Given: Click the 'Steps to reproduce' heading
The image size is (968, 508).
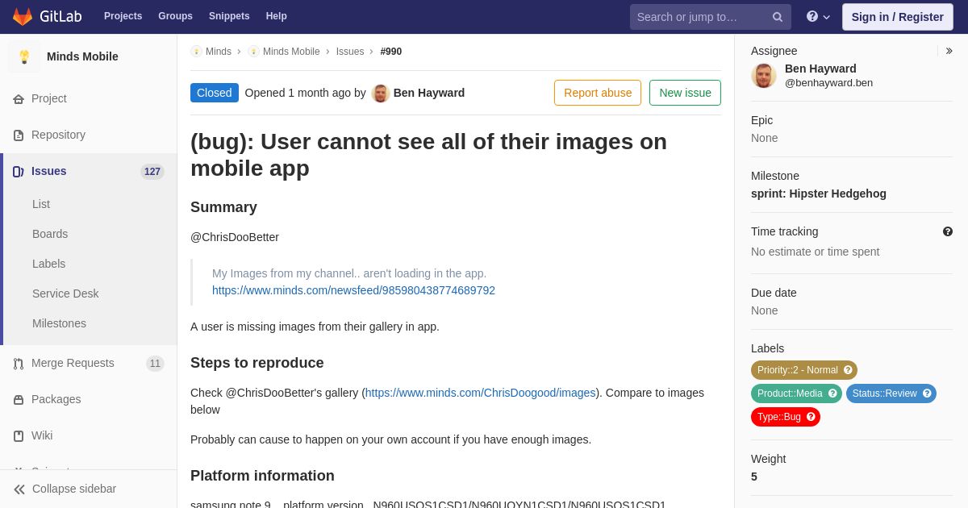Looking at the screenshot, I should click(x=257, y=363).
